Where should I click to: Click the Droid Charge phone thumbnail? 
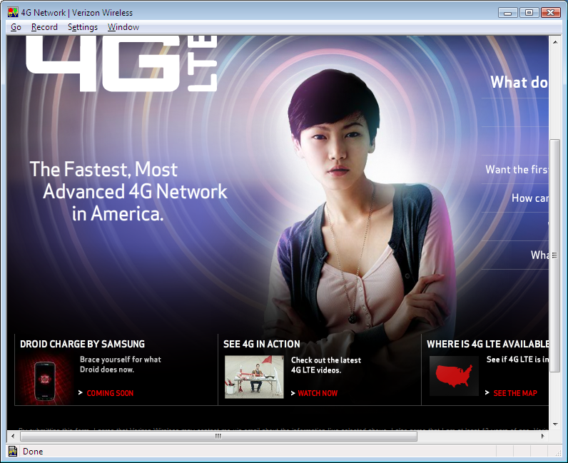pyautogui.click(x=45, y=380)
